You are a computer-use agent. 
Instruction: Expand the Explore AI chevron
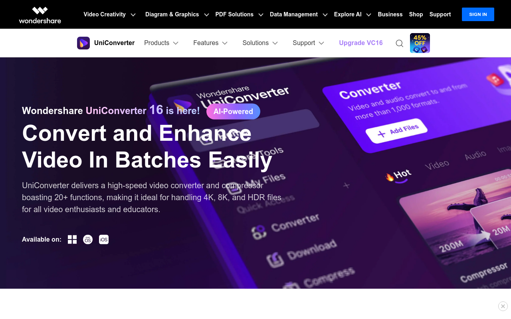tap(368, 15)
